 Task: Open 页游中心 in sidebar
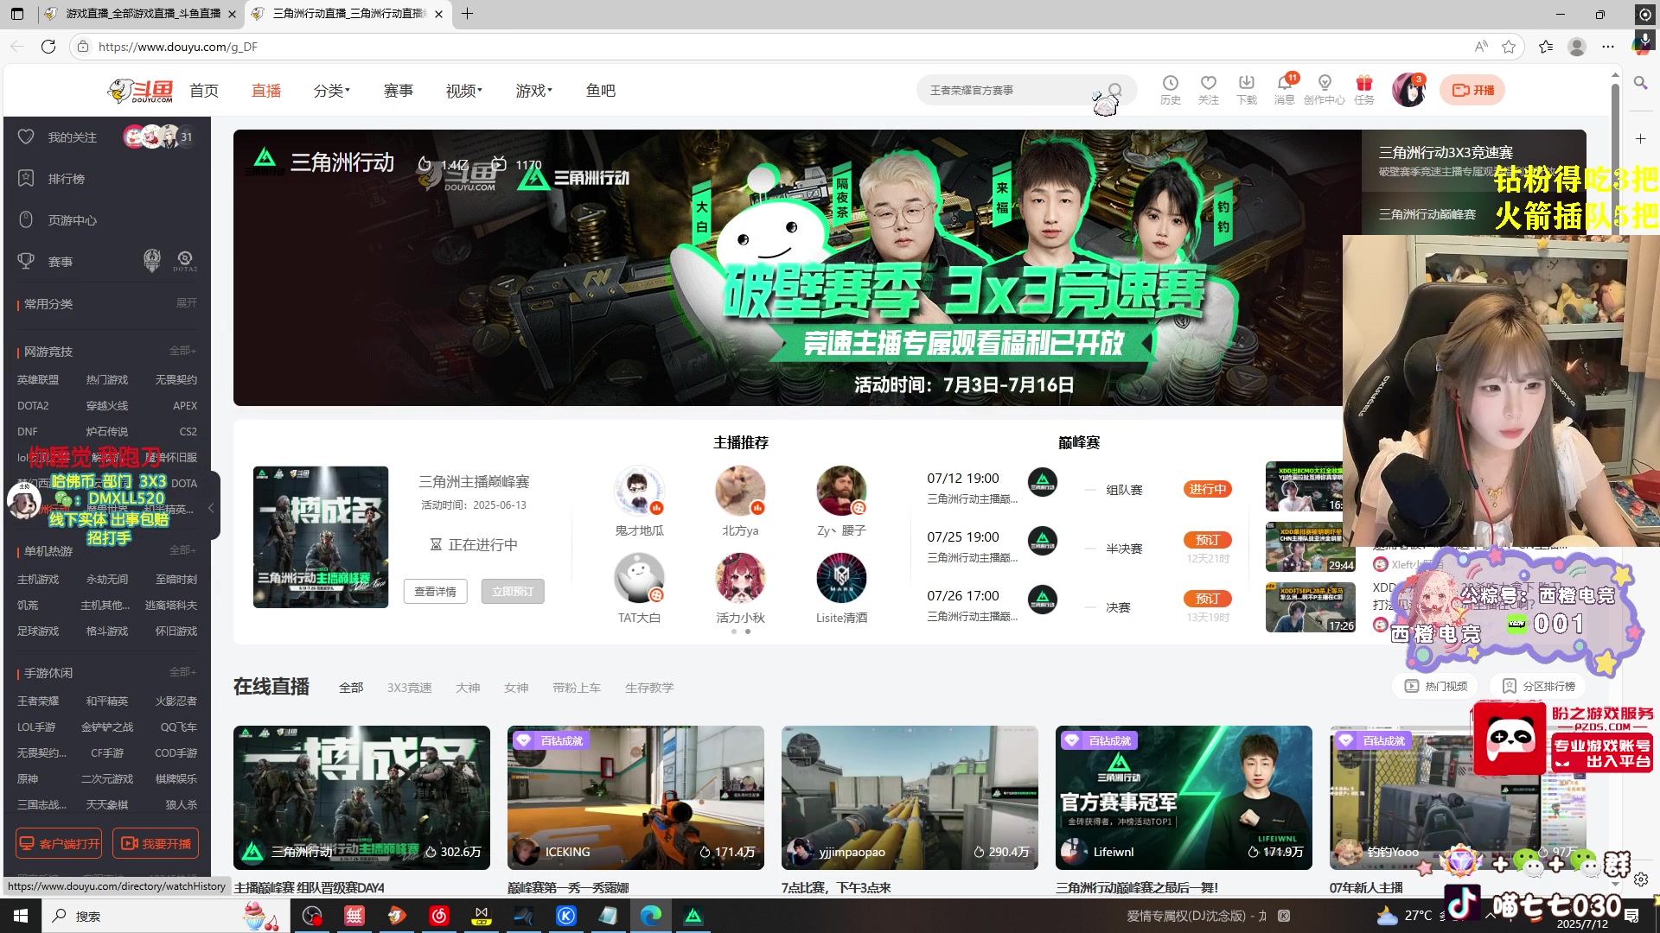tap(72, 220)
